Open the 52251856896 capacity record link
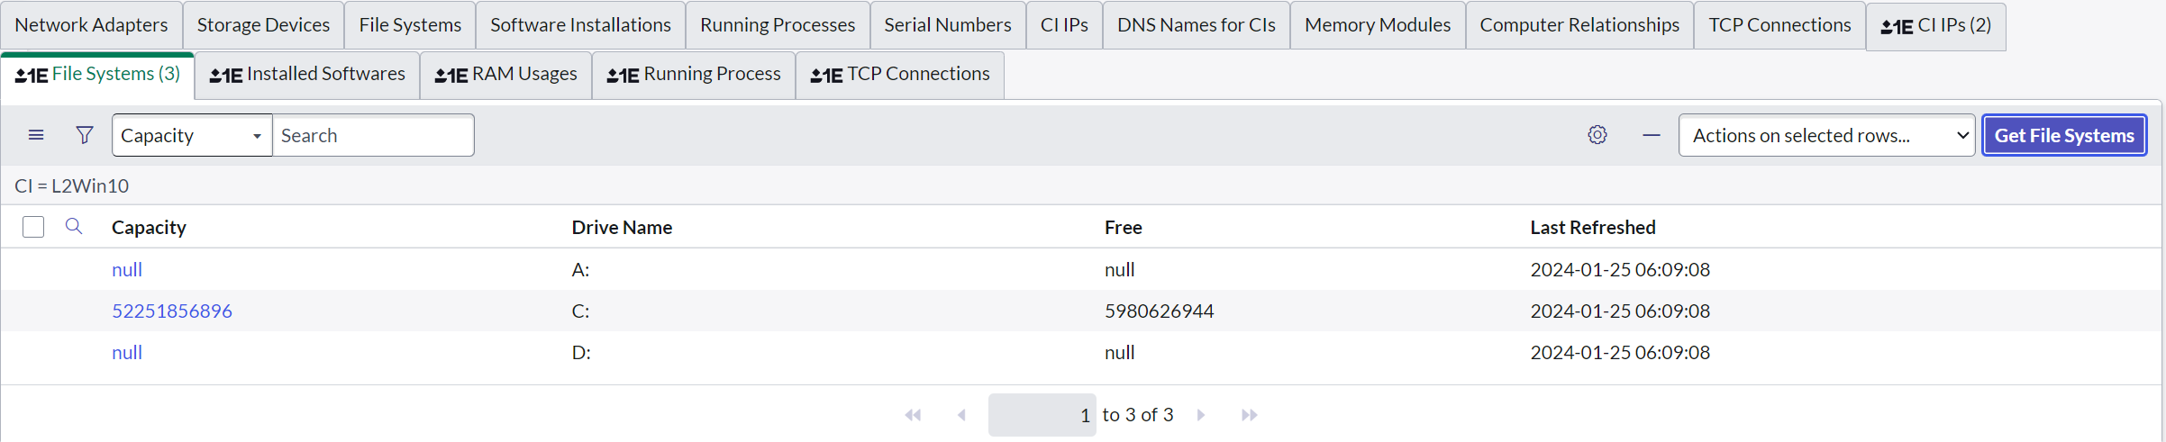2166x442 pixels. [172, 311]
